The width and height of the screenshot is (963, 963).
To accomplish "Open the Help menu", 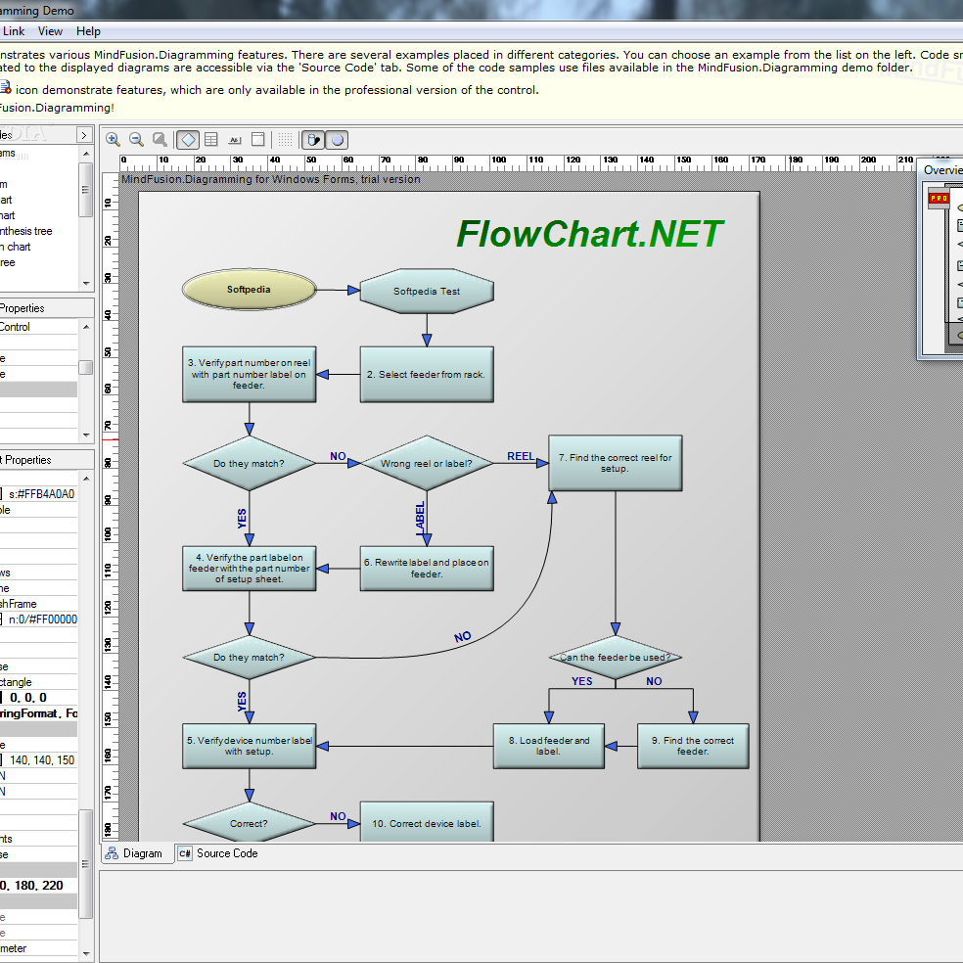I will pyautogui.click(x=88, y=30).
